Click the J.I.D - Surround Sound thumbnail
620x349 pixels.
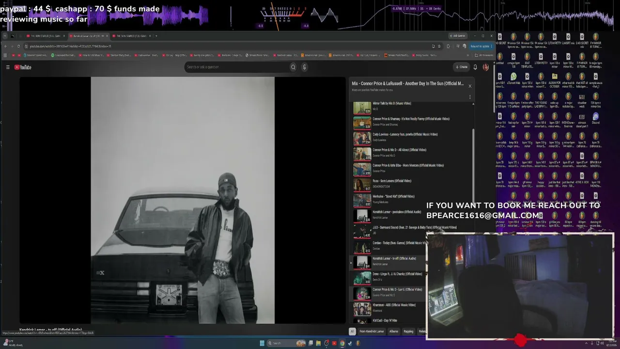click(362, 231)
